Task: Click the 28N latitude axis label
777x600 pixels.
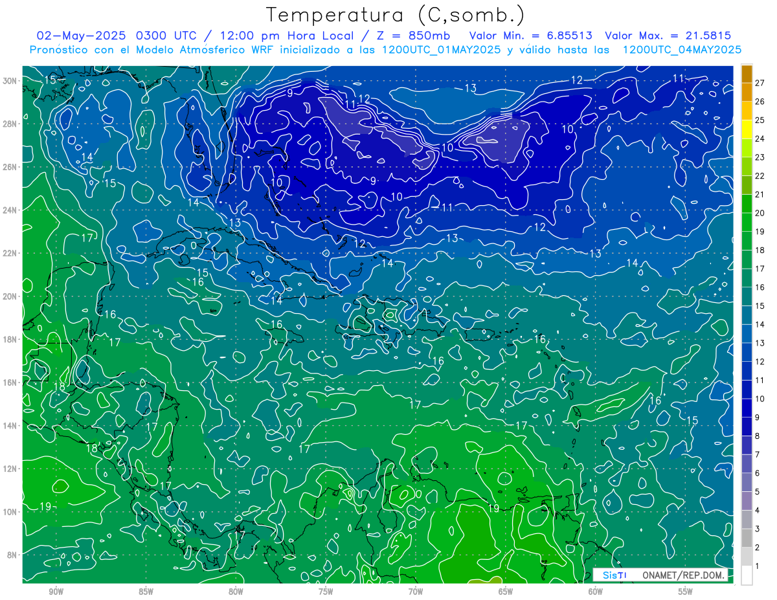Action: (x=11, y=124)
